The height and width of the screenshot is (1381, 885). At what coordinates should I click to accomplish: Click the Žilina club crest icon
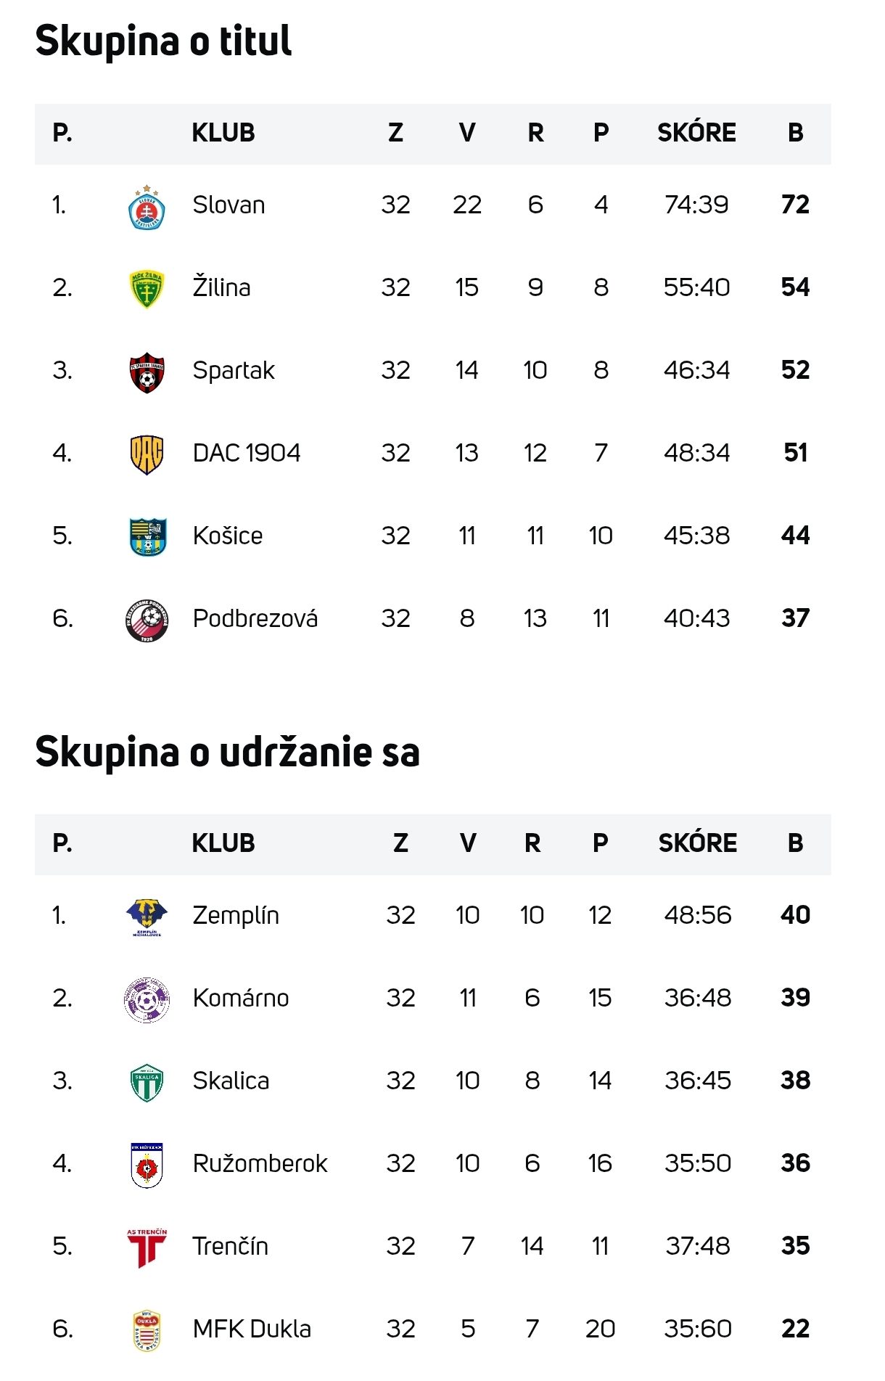(x=147, y=289)
